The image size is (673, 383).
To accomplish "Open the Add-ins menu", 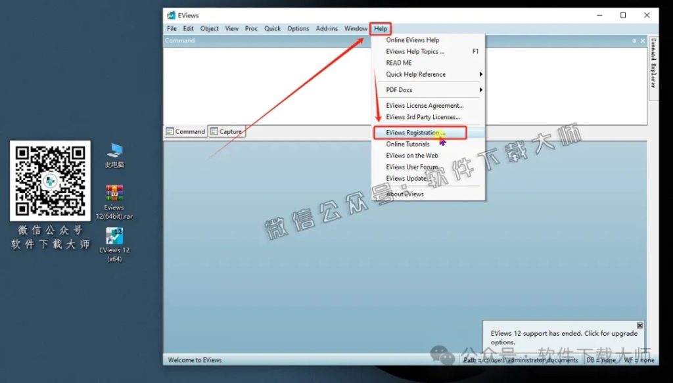I will pos(325,28).
